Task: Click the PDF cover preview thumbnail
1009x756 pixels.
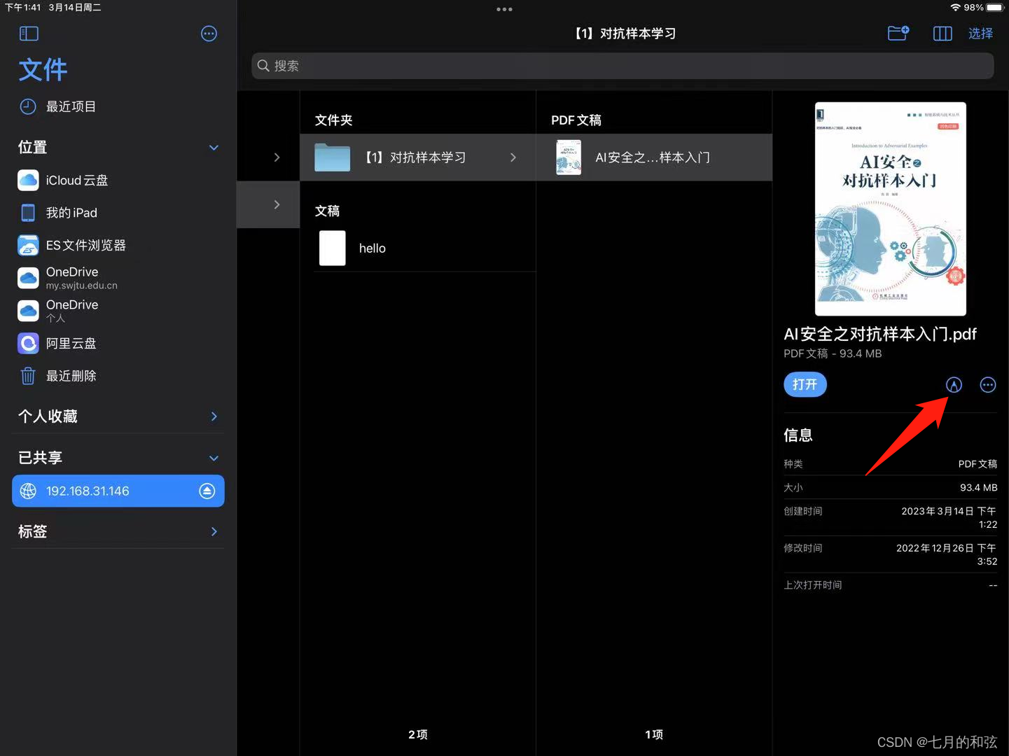Action: tap(891, 209)
